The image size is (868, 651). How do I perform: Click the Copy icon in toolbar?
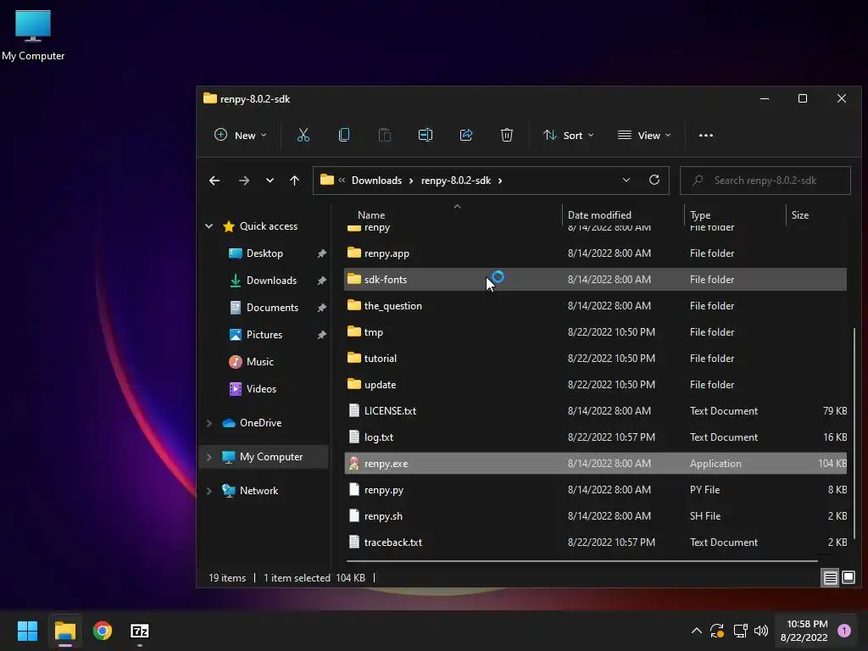coord(344,135)
